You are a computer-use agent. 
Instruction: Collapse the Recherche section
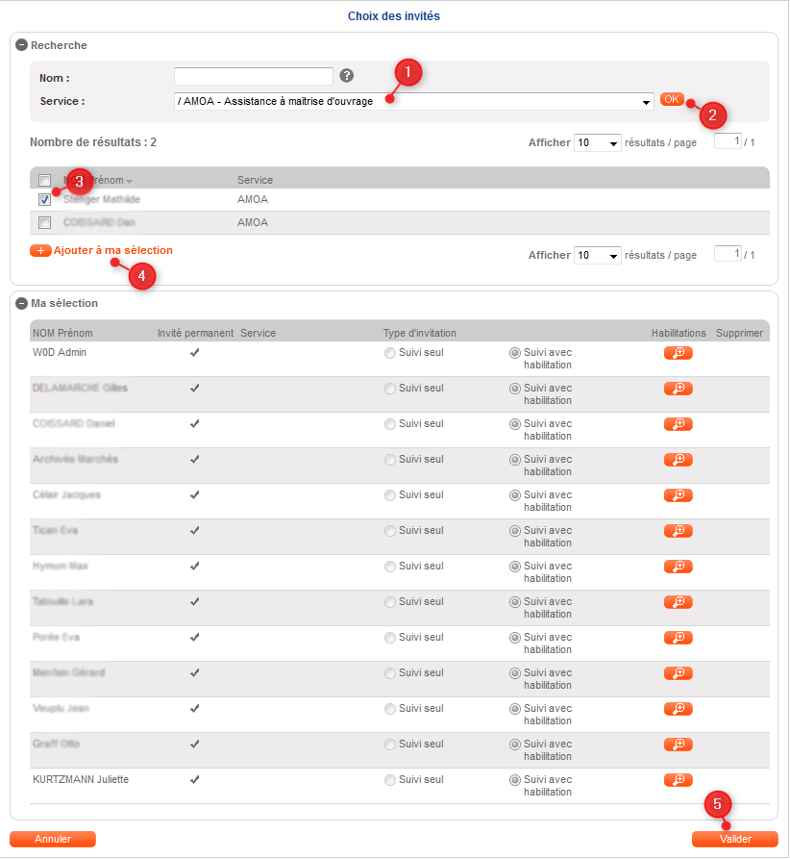(x=22, y=45)
